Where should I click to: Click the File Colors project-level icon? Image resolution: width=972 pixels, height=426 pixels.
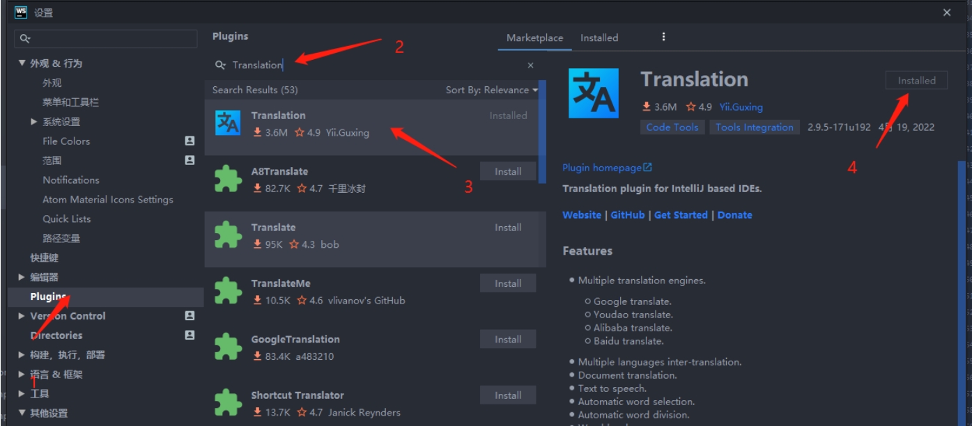190,141
